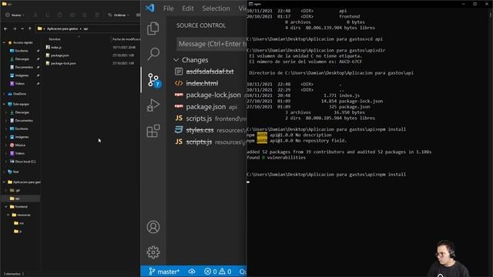Click the warnings count icon in VS Code status bar
This screenshot has height=277, width=493.
click(x=225, y=272)
